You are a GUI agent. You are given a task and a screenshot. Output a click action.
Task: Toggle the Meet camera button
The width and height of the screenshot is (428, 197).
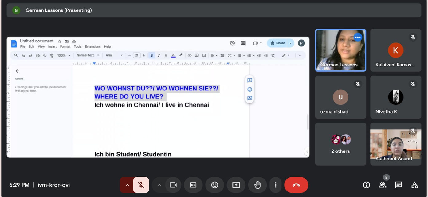point(173,185)
